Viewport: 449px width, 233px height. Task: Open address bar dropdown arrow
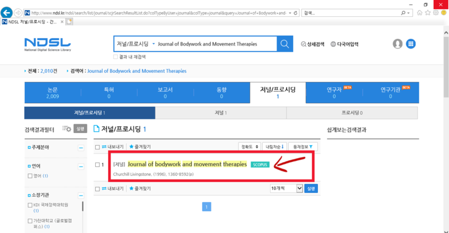coord(290,13)
